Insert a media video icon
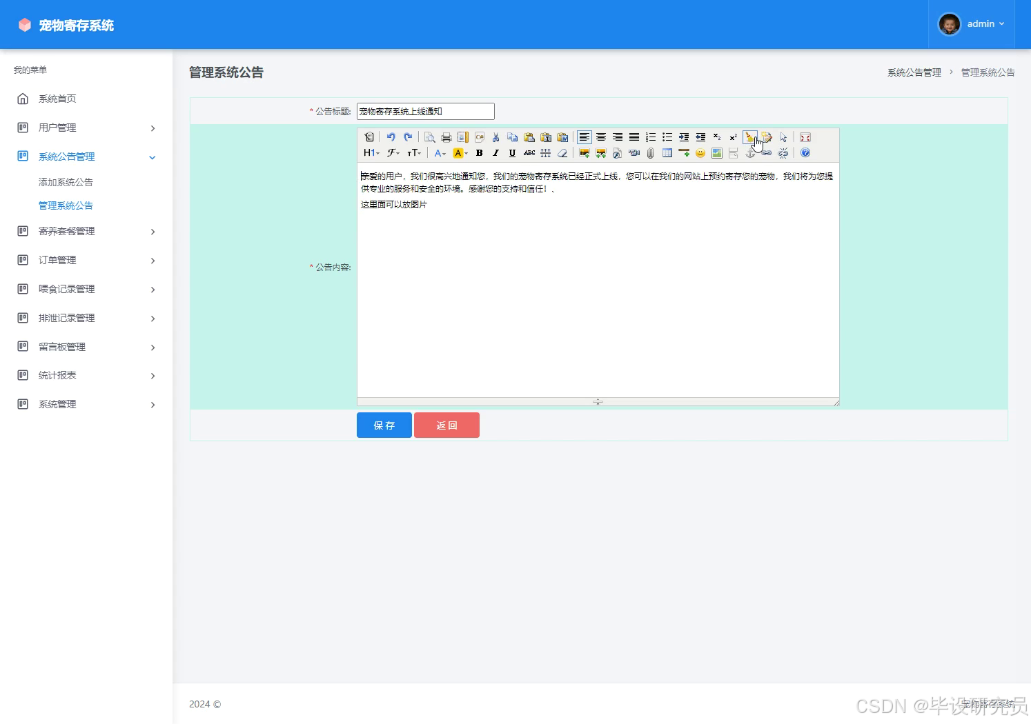Image resolution: width=1031 pixels, height=724 pixels. (634, 153)
